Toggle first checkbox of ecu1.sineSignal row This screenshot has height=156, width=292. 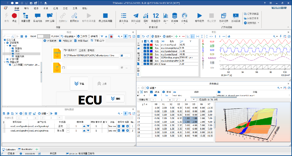(x=145, y=45)
